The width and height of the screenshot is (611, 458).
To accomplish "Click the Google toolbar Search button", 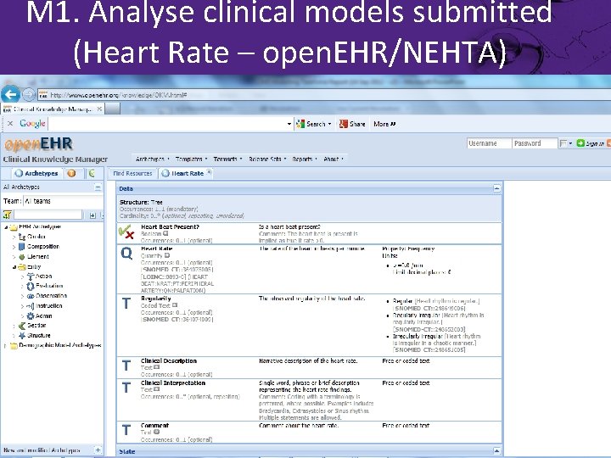I will tap(313, 124).
